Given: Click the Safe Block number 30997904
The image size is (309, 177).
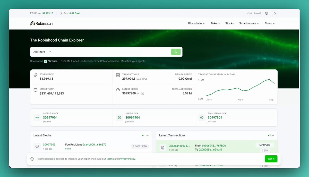Looking at the screenshot, I should 133,118.
